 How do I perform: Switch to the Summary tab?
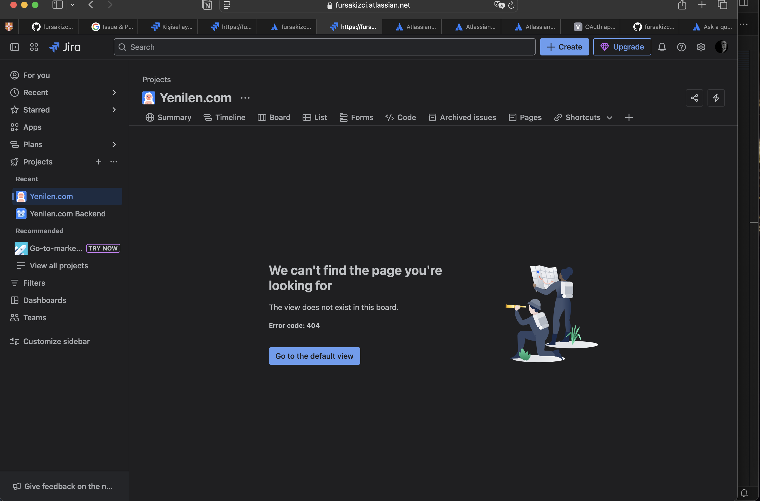pos(168,118)
